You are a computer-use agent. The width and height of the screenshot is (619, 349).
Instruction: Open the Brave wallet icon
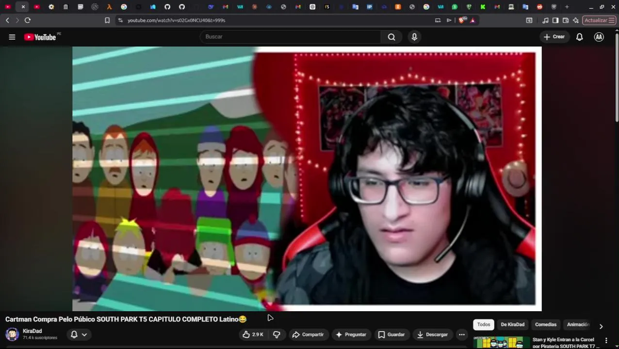(x=566, y=20)
